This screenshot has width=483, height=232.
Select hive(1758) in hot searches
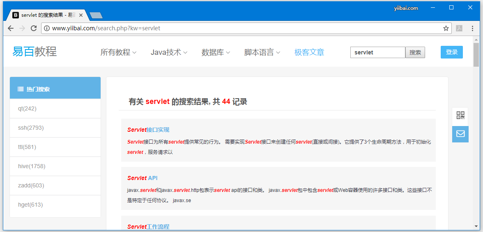coord(32,166)
